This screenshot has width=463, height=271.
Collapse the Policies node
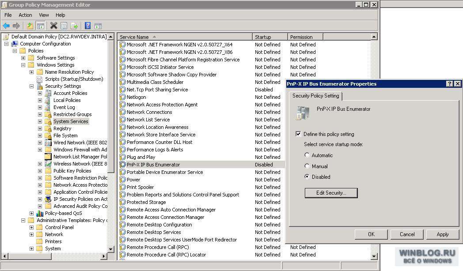(15, 51)
